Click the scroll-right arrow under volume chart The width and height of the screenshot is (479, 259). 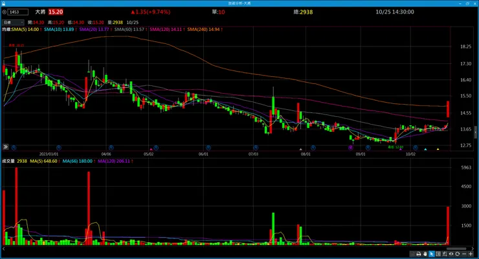[x=473, y=249]
